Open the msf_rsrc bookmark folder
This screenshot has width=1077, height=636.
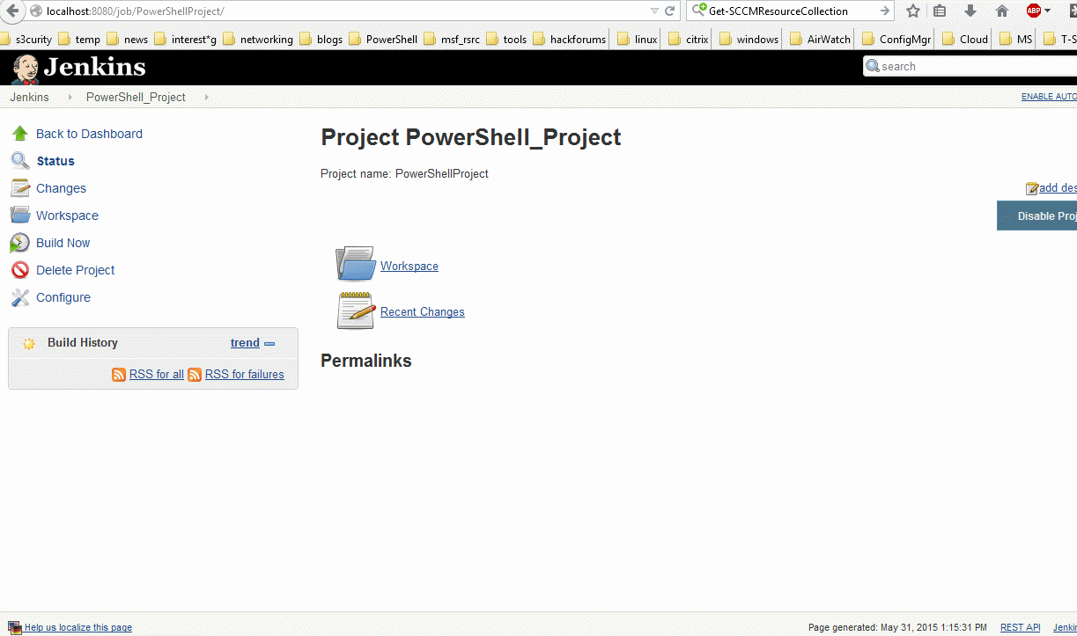point(452,39)
